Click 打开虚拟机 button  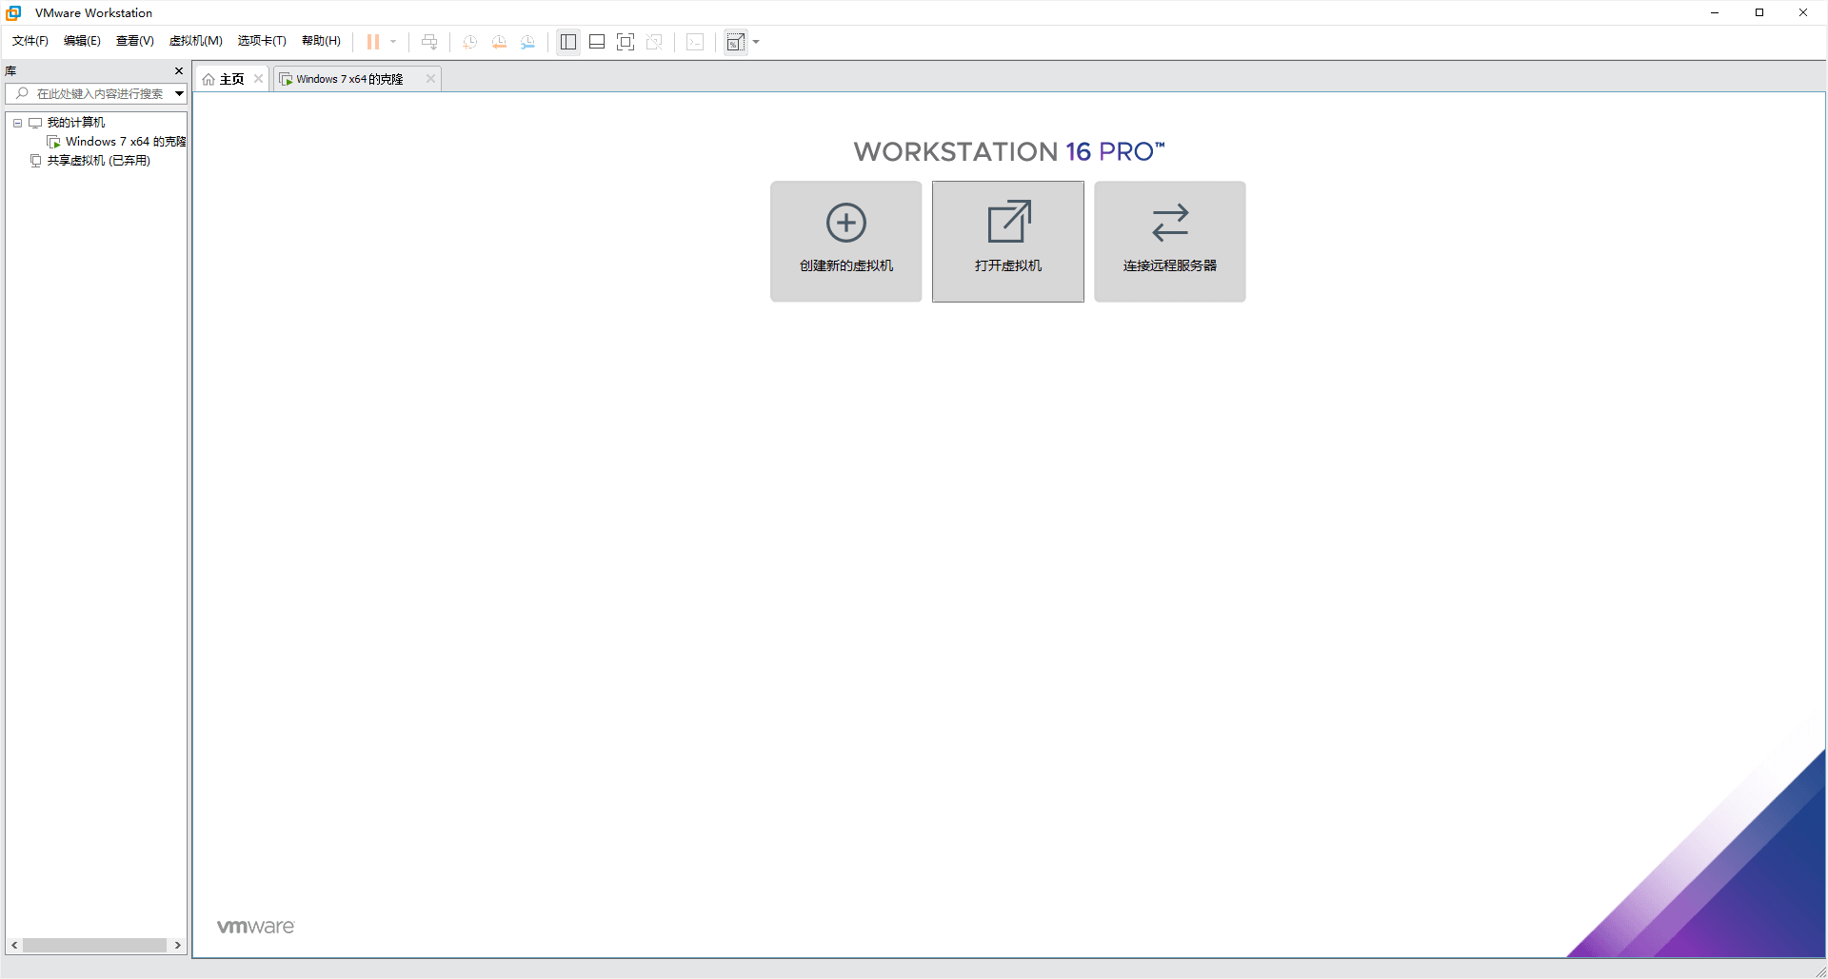(1008, 242)
